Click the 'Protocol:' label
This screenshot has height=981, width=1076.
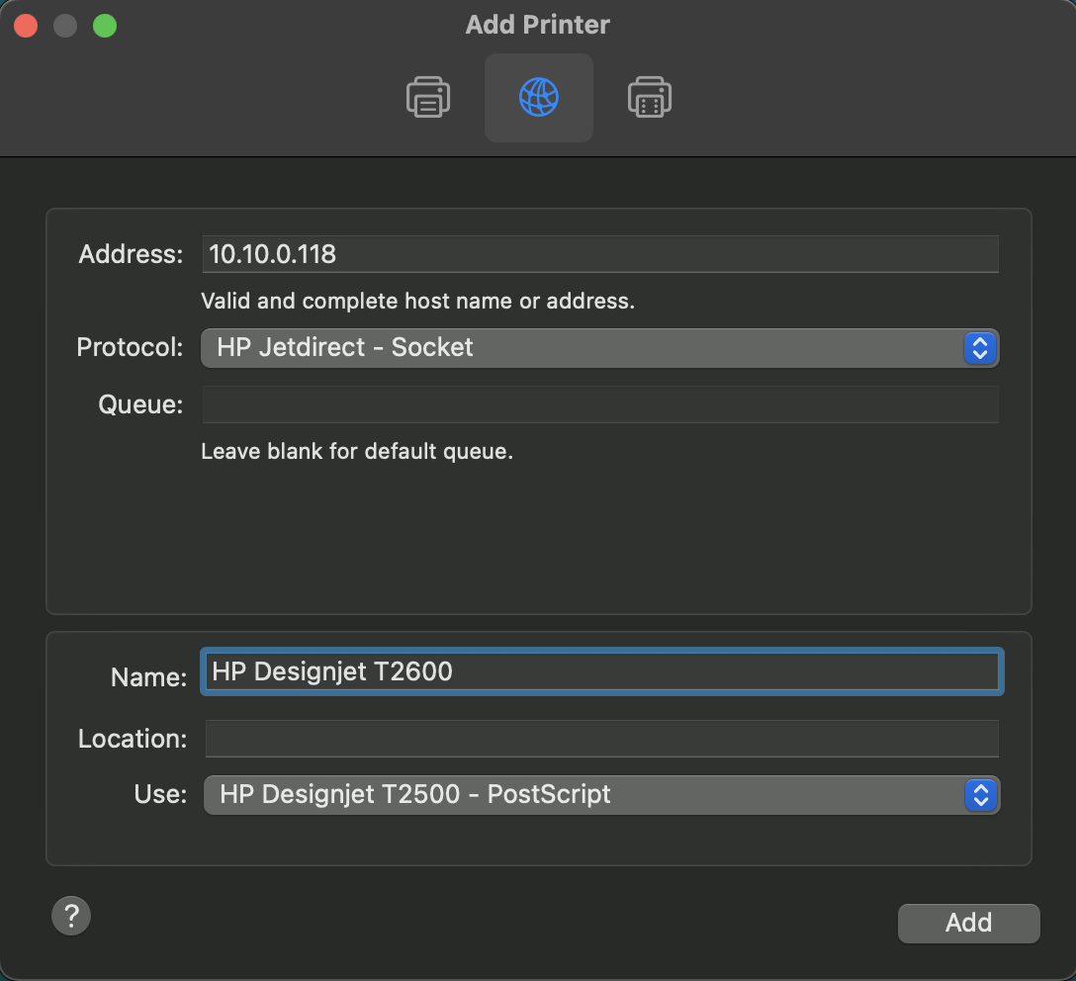(130, 347)
